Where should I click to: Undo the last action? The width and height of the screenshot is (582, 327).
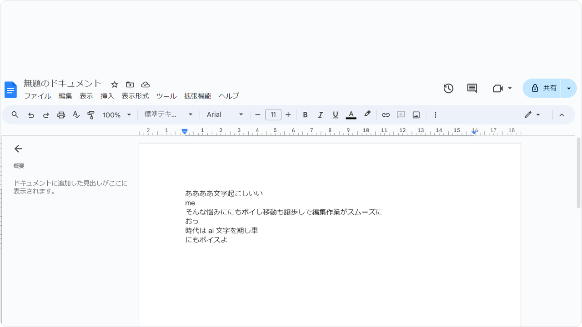pos(31,115)
